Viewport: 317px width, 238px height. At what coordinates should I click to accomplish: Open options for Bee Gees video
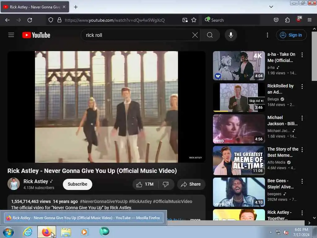[x=302, y=181]
